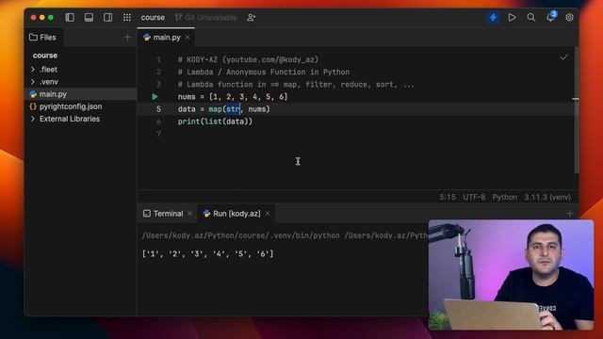Click the python command path in output
Screen dimensions: 603x339
285,235
